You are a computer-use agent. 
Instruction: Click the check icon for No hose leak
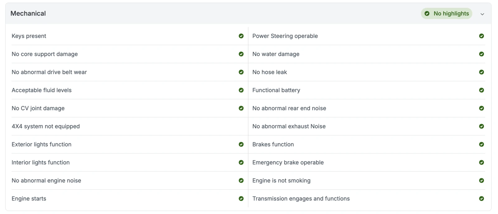point(481,72)
